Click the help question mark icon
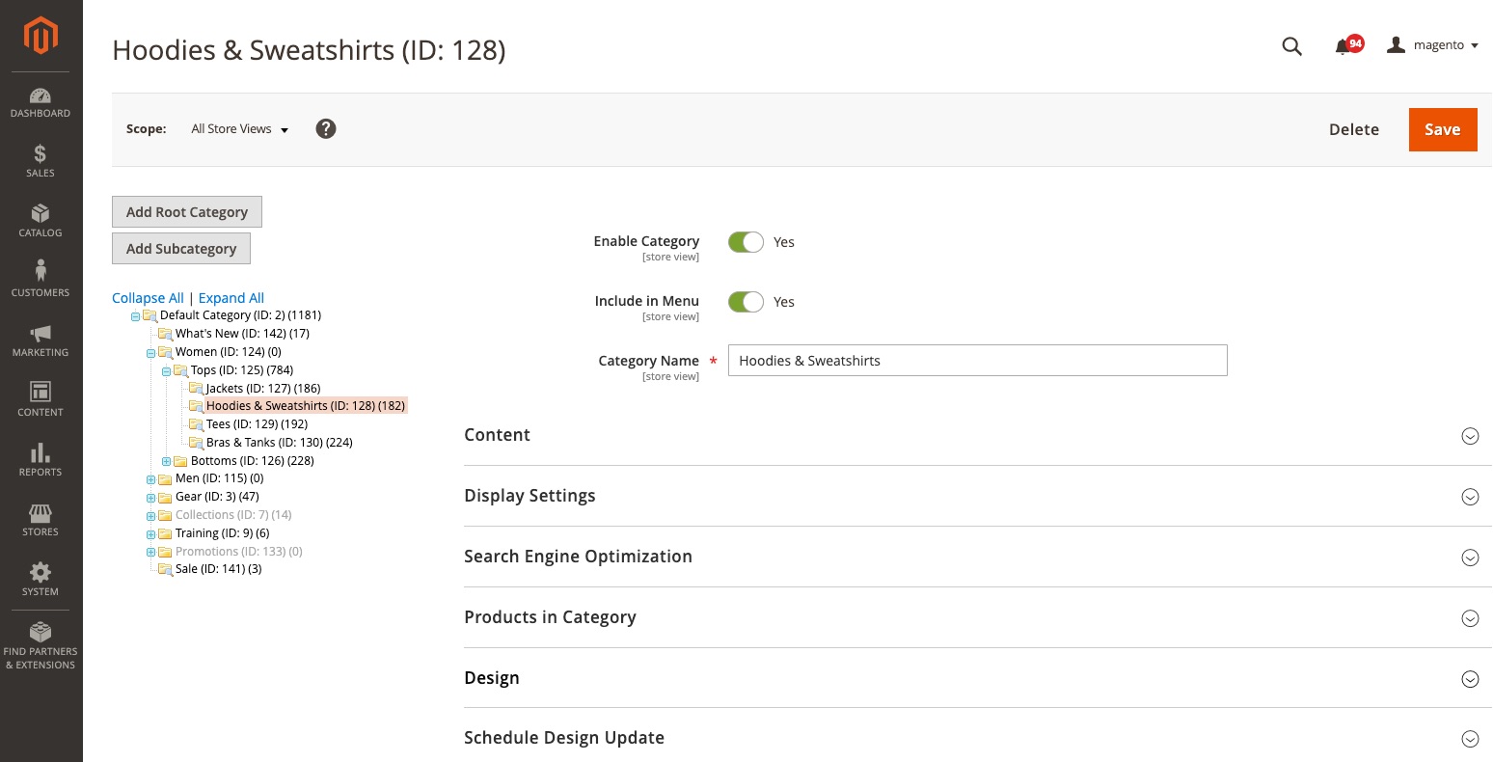The width and height of the screenshot is (1493, 762). click(326, 129)
